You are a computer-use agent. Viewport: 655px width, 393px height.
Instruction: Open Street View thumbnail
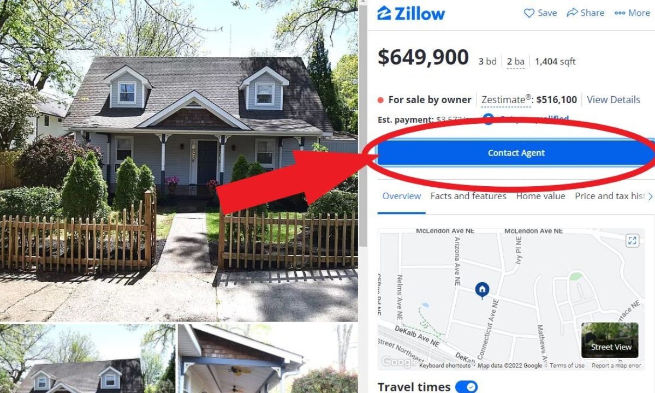point(610,340)
